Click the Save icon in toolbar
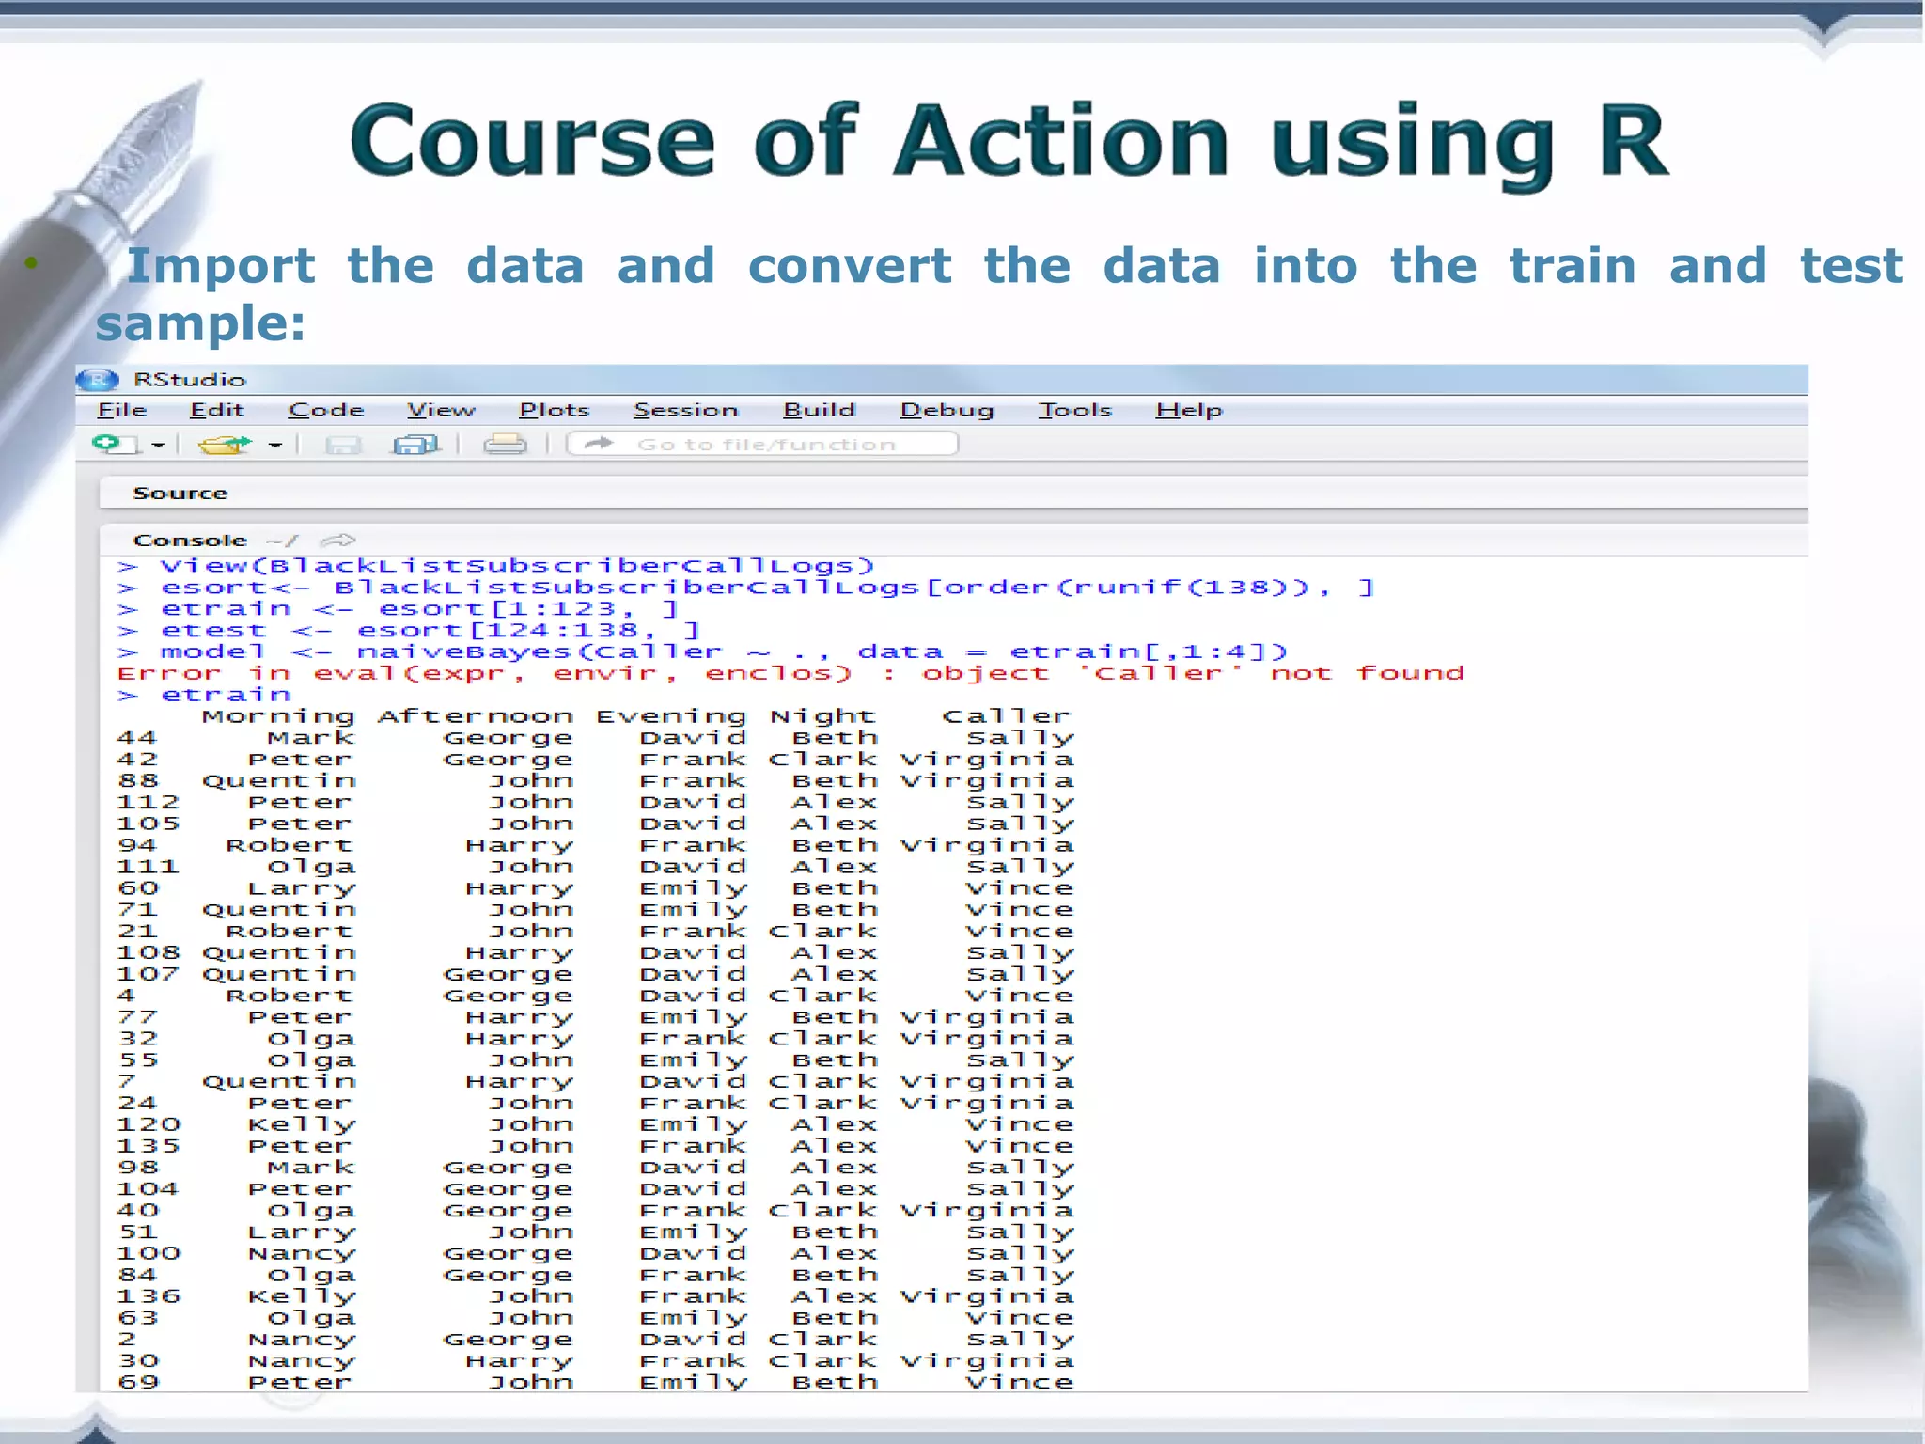This screenshot has height=1444, width=1925. [343, 445]
